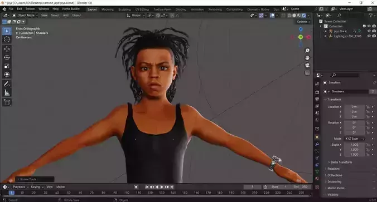Open XYZ Euler rotation mode dropdown
Image resolution: width=377 pixels, height=202 pixels.
tap(355, 139)
